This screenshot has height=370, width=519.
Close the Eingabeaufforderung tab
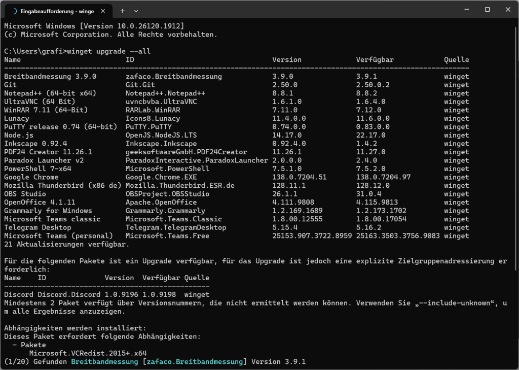pos(103,11)
